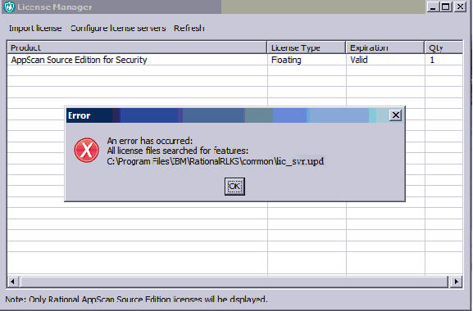The width and height of the screenshot is (473, 311).
Task: Maximize the License Manager window
Action: [446, 7]
